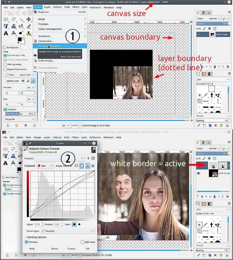Toggle the Highlight checkbox
Image resolution: width=233 pixels, height=260 pixels.
point(5,110)
